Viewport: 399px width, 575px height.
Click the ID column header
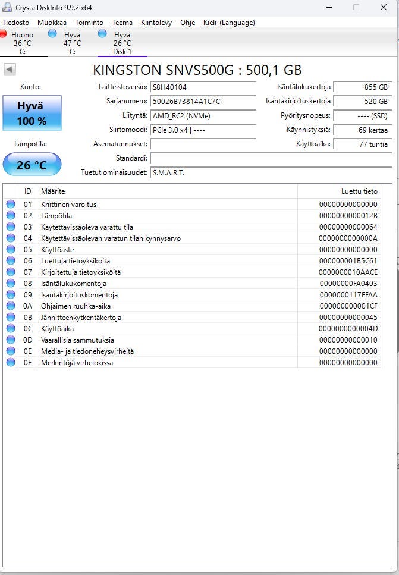coord(27,191)
